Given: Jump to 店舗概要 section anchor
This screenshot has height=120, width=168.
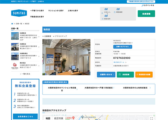Looking at the screenshot, I should coord(47,36).
